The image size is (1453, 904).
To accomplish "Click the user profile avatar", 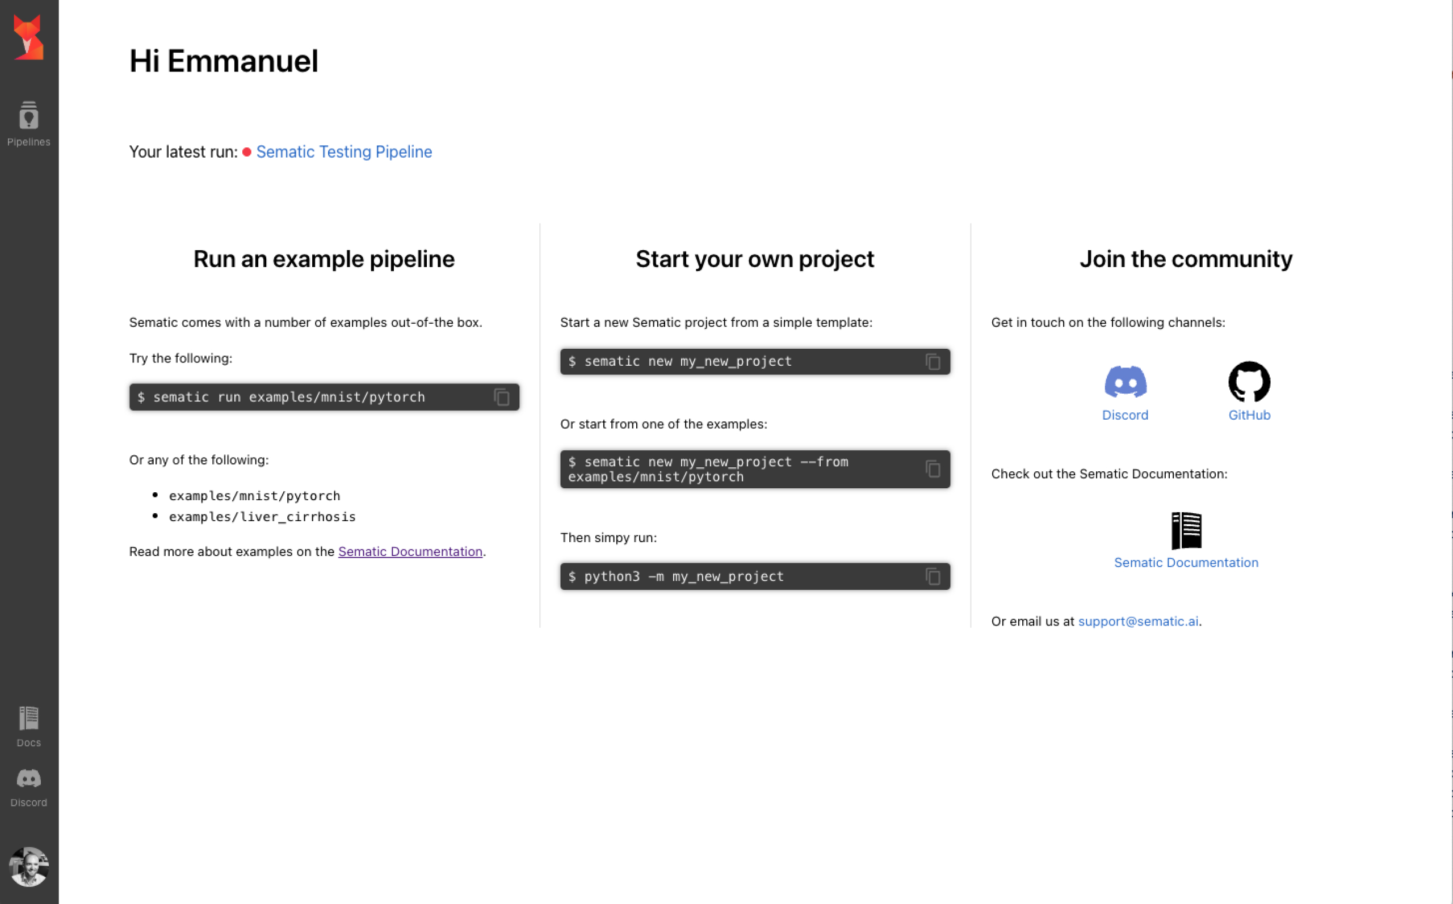I will pos(29,867).
